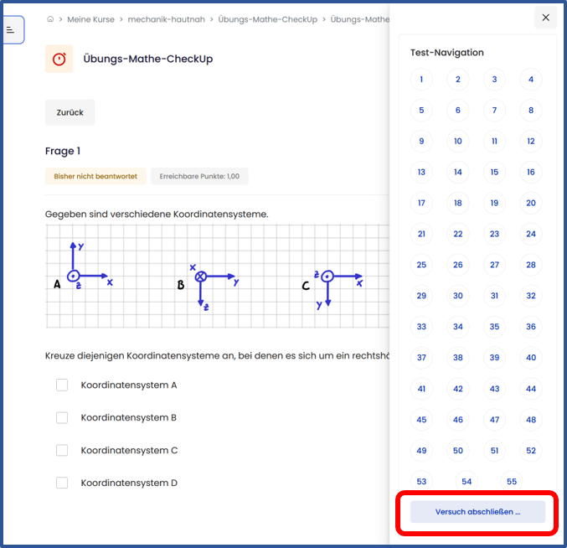Enable the Koordinatensystem C checkbox
Viewport: 567px width, 548px height.
point(62,450)
